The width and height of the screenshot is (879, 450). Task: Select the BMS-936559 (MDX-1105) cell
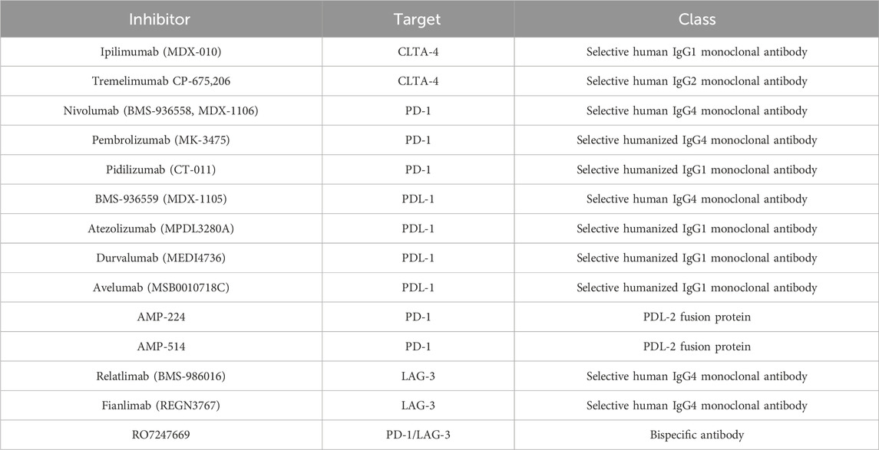click(x=160, y=199)
